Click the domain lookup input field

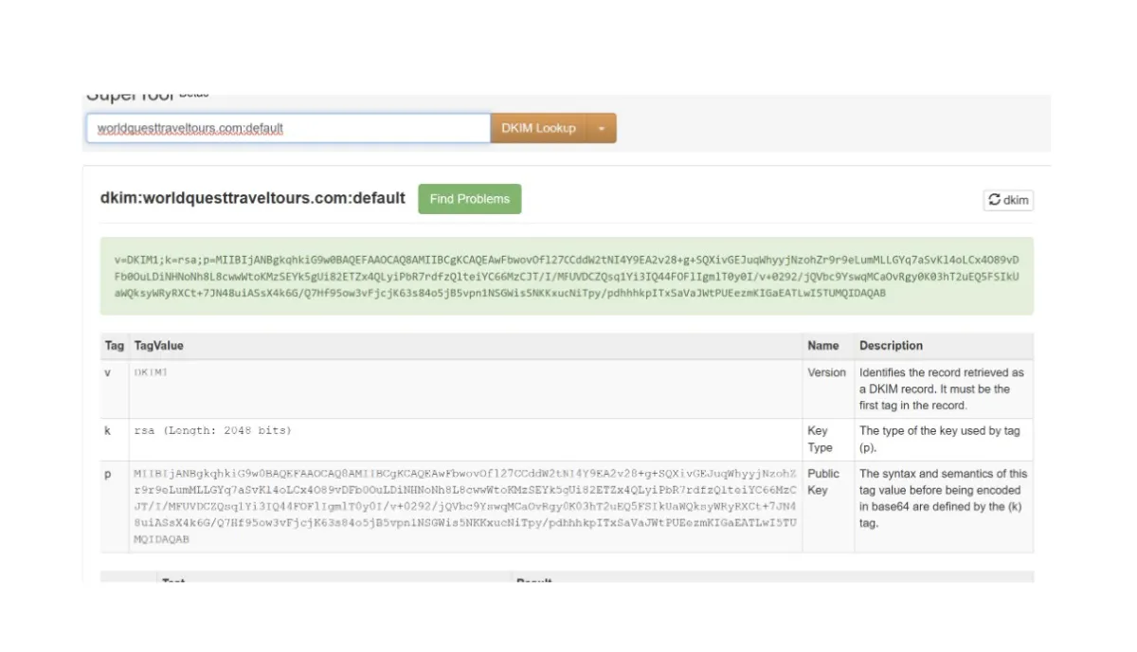tap(288, 128)
